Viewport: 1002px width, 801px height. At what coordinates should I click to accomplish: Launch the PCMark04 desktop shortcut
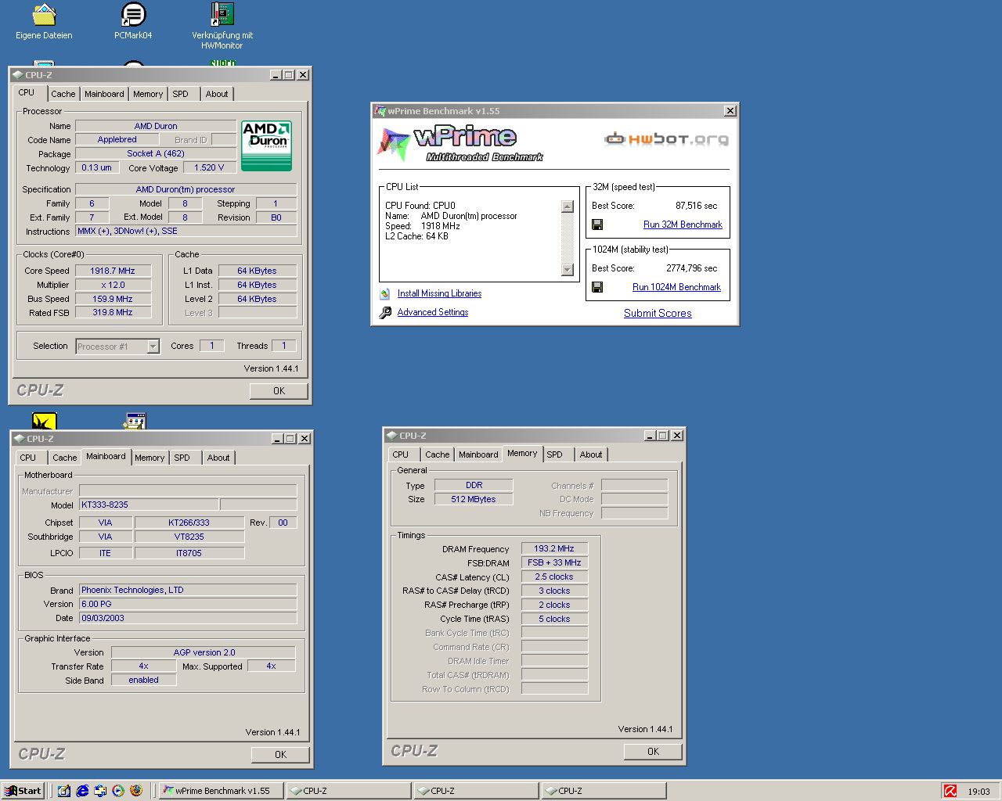point(133,21)
